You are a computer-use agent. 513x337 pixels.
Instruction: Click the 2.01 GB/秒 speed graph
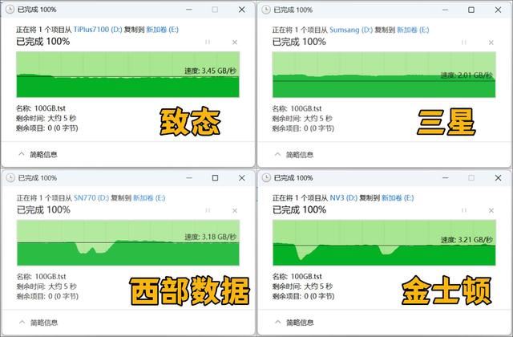click(x=384, y=75)
